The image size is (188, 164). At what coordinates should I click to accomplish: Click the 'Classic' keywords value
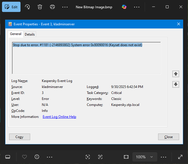pos(116,99)
